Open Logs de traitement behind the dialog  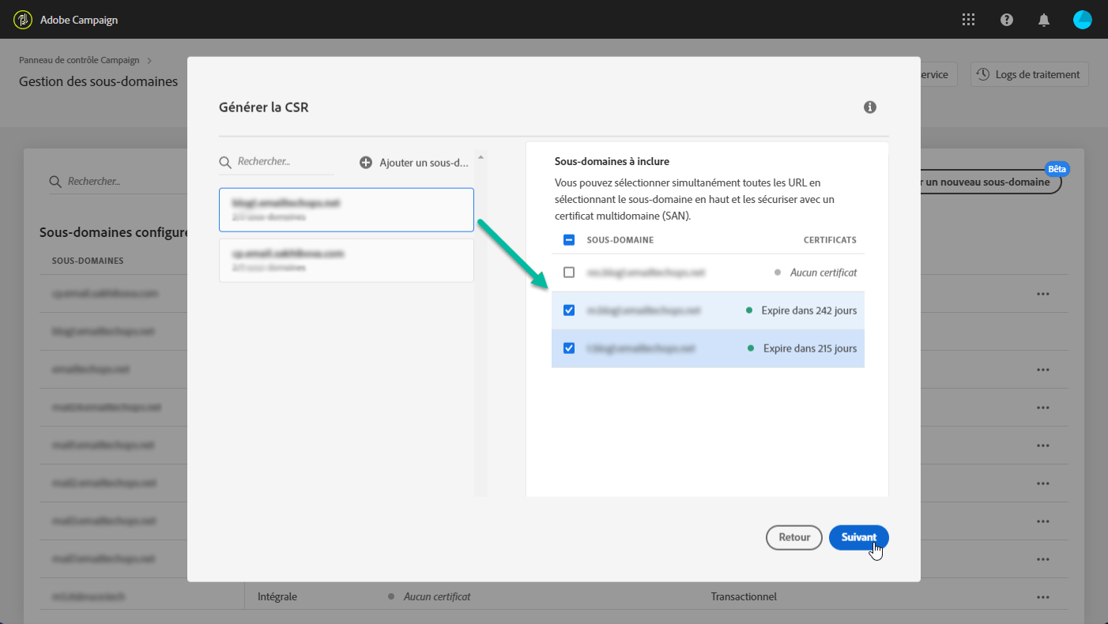click(x=1030, y=74)
